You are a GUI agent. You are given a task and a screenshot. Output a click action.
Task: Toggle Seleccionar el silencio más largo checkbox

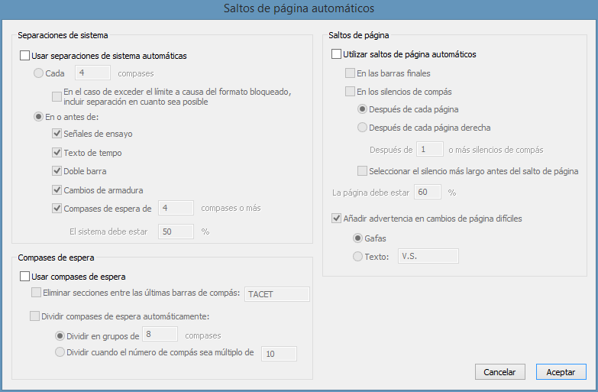(362, 170)
